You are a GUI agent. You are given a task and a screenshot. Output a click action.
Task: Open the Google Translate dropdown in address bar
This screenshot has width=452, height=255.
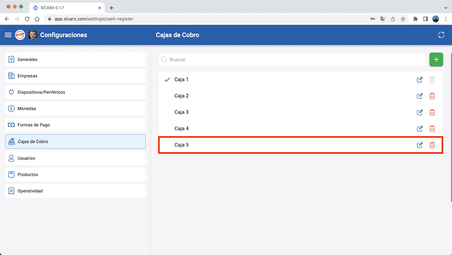383,19
